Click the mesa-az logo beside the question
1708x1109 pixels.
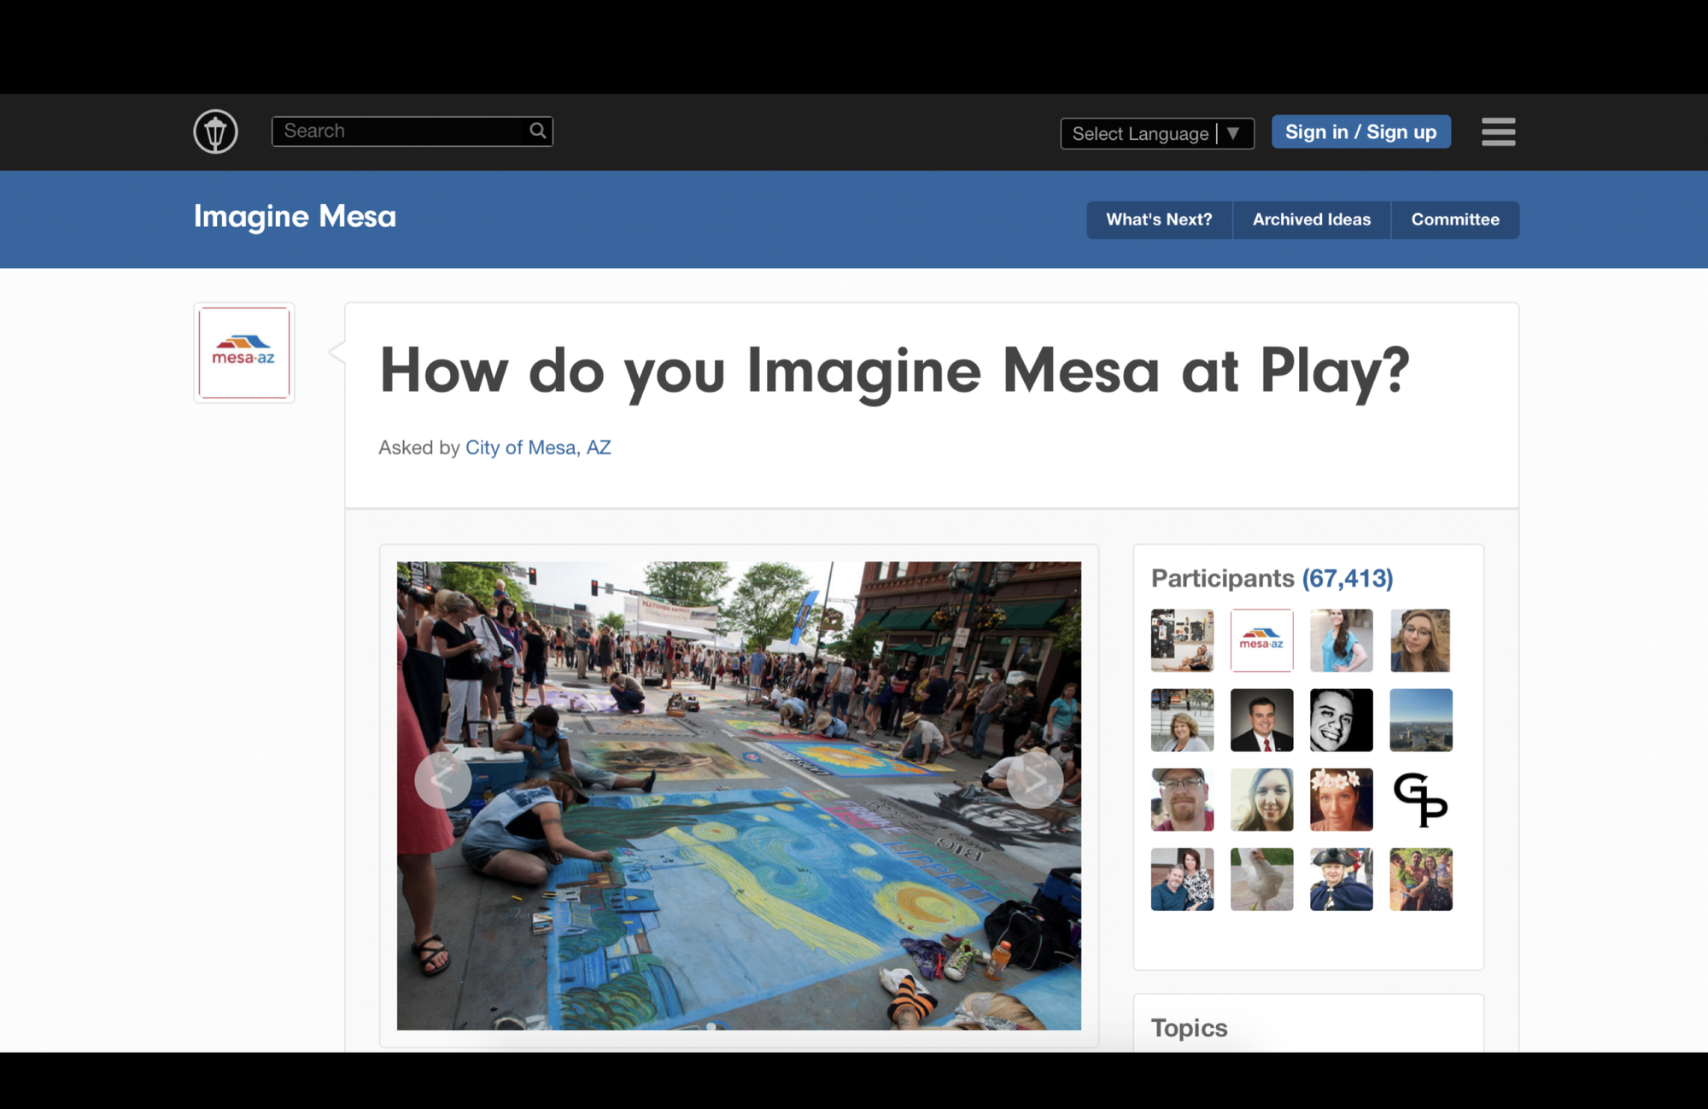(x=244, y=353)
